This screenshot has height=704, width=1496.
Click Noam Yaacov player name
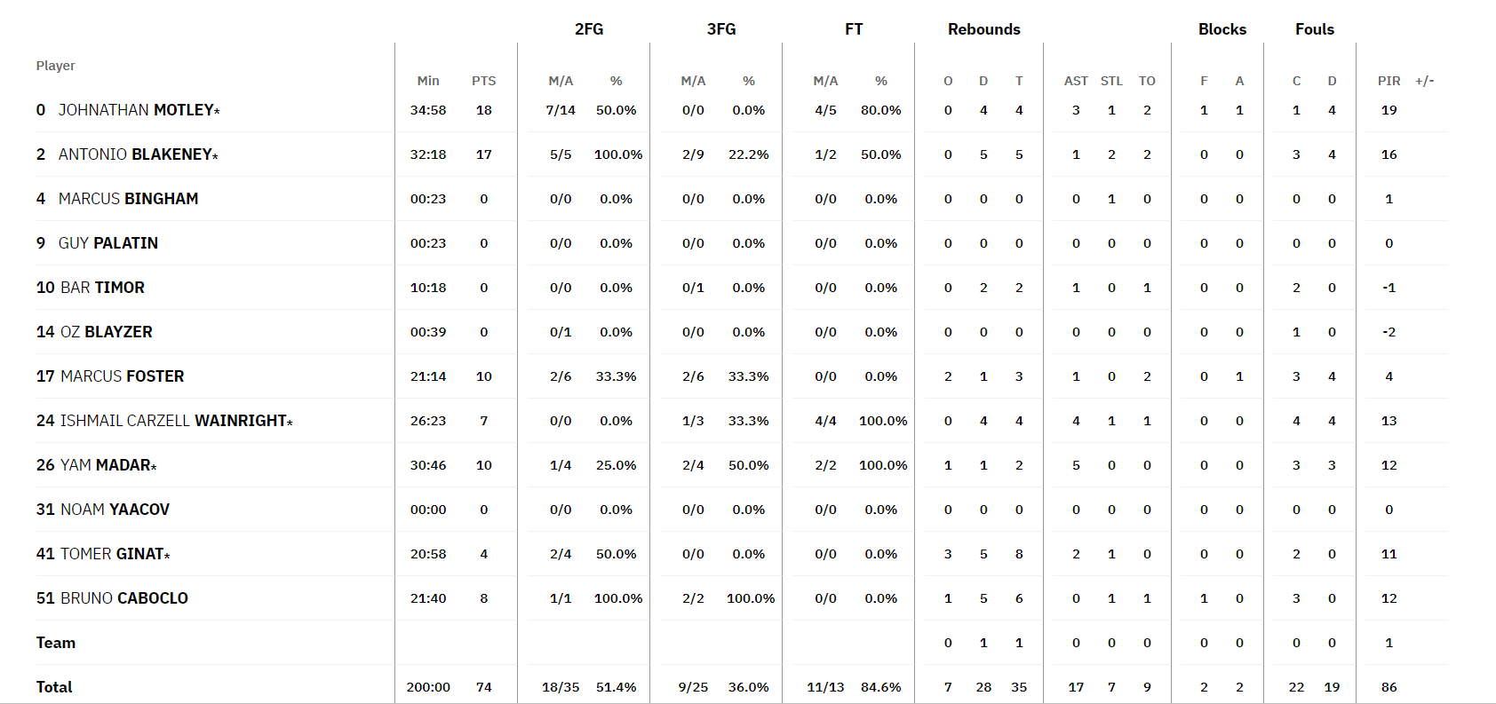114,510
